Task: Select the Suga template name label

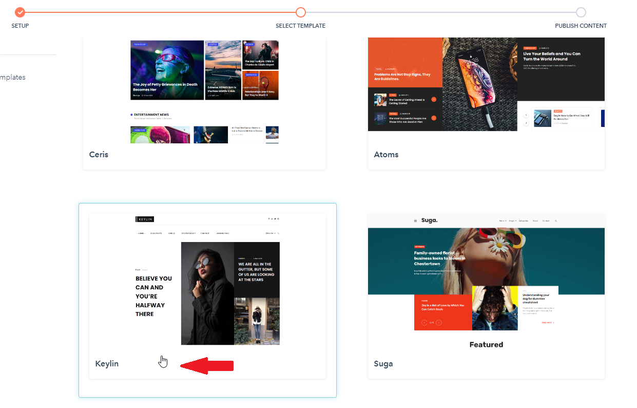Action: pyautogui.click(x=383, y=363)
